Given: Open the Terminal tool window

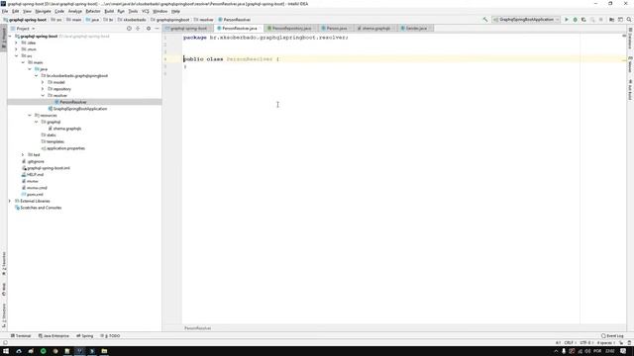Looking at the screenshot, I should point(21,336).
